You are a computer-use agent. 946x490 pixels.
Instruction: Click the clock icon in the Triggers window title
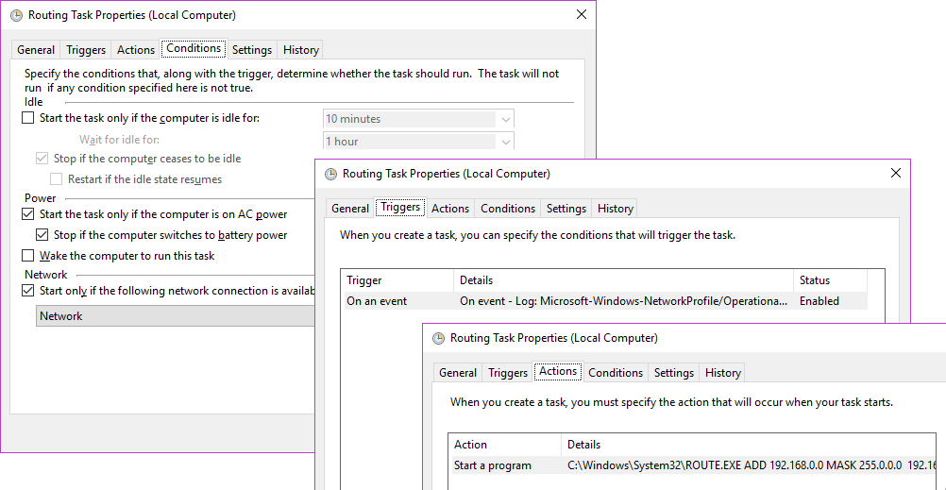pyautogui.click(x=330, y=174)
